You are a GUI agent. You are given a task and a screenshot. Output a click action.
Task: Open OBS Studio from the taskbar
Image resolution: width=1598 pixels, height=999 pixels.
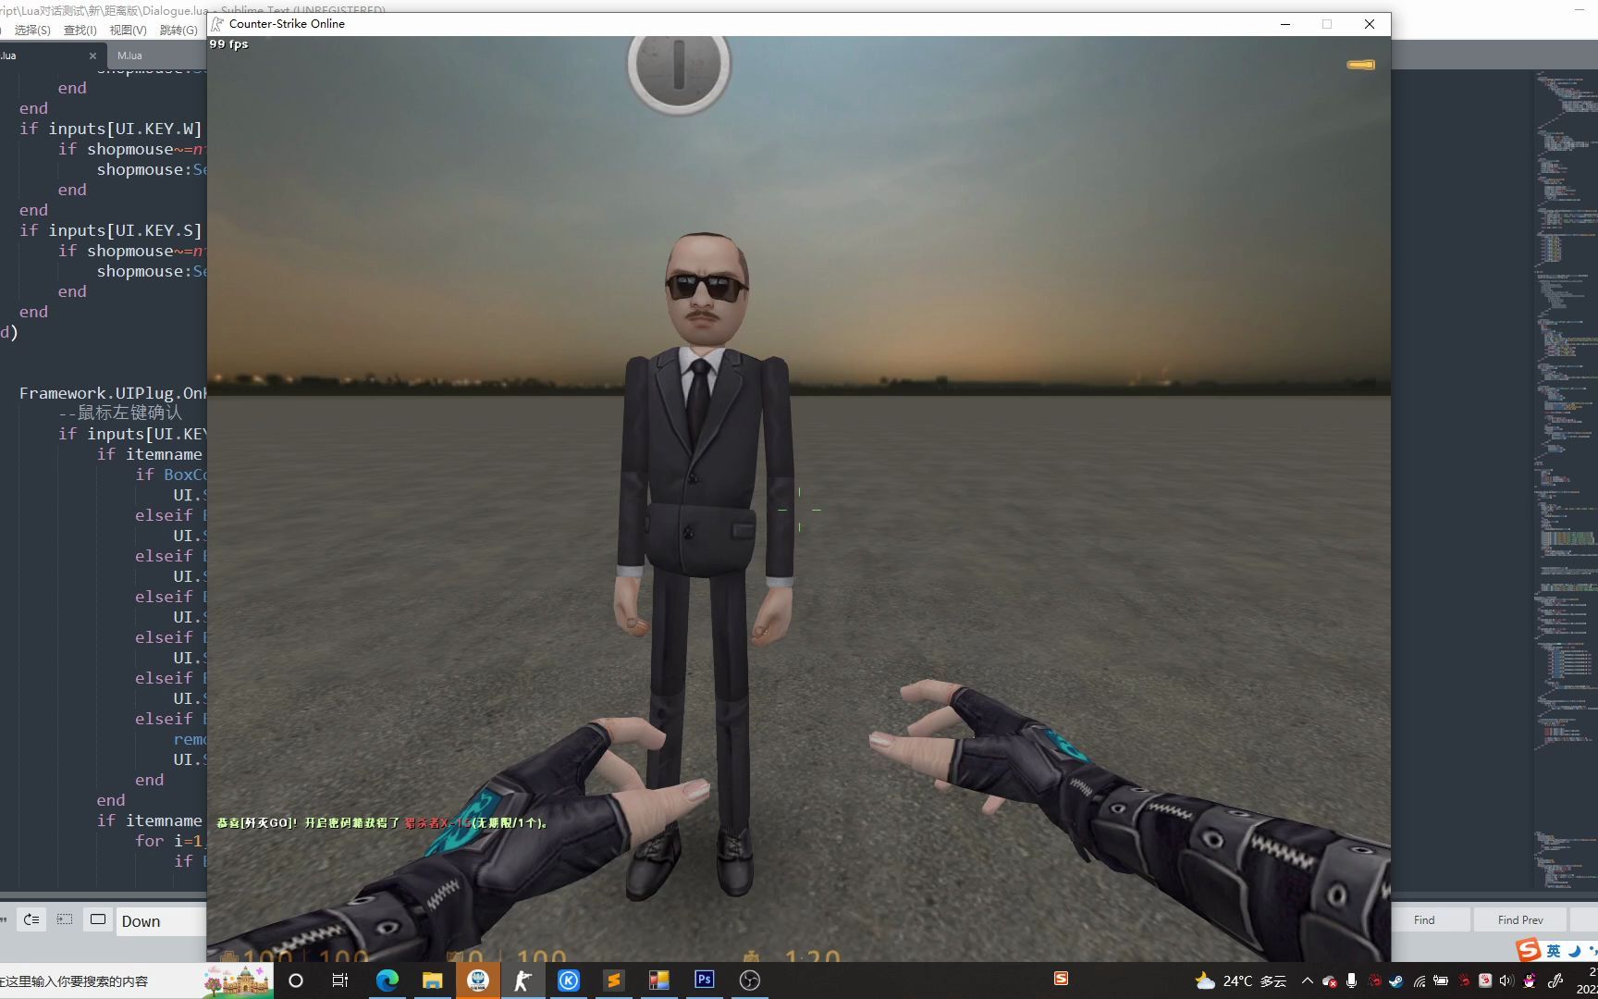click(x=749, y=980)
